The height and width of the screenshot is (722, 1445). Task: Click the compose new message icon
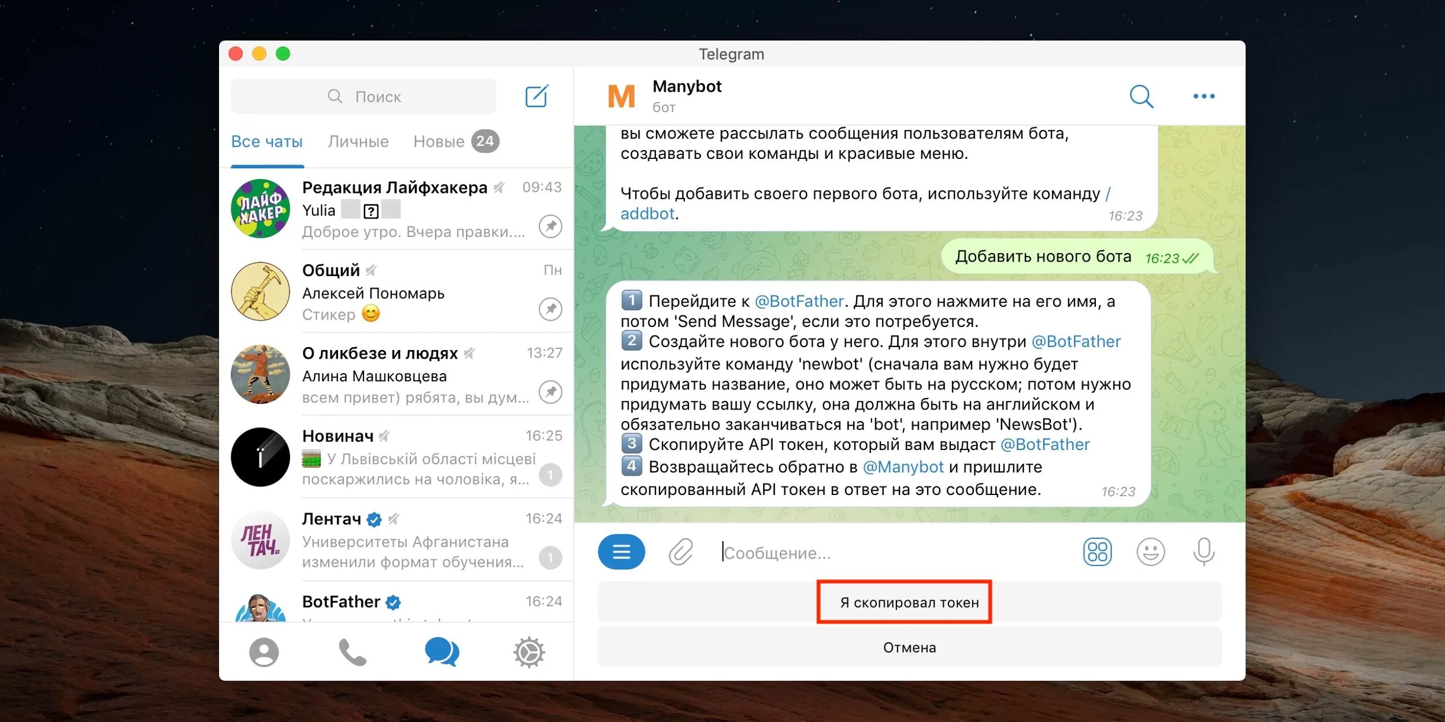(x=536, y=96)
